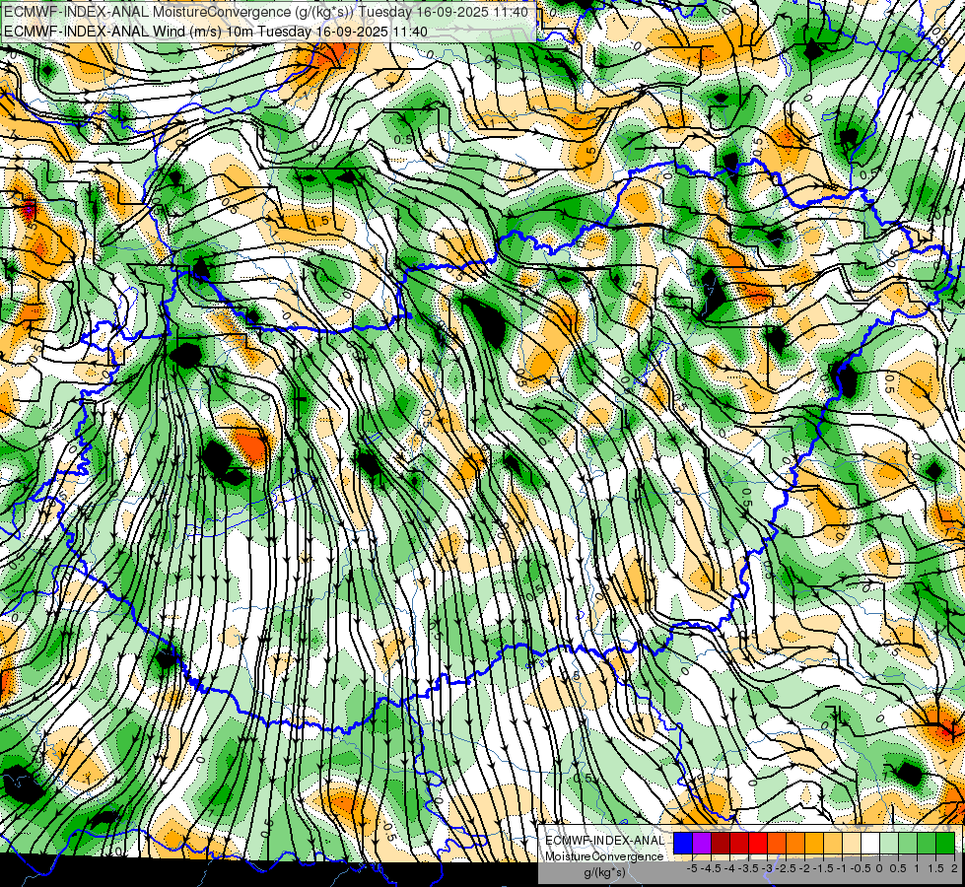Click the legend text MoistureConvergence
The width and height of the screenshot is (965, 887).
pyautogui.click(x=604, y=856)
